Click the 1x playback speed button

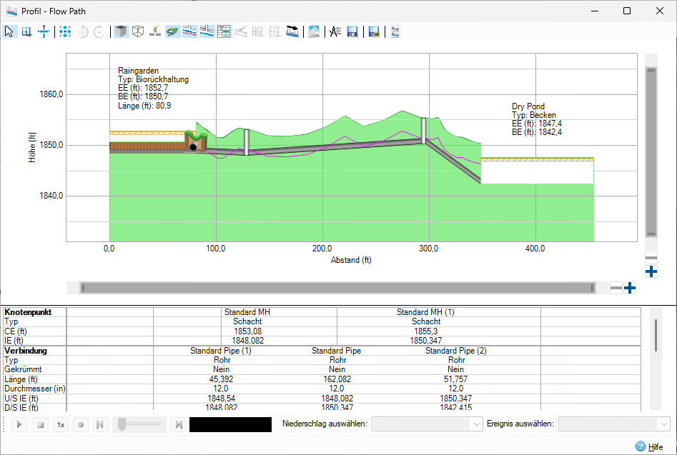click(61, 425)
